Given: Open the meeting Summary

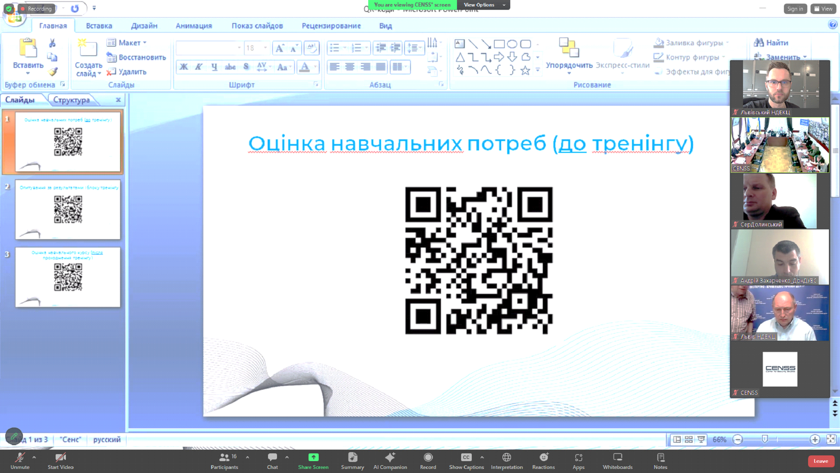Looking at the screenshot, I should coord(352,461).
